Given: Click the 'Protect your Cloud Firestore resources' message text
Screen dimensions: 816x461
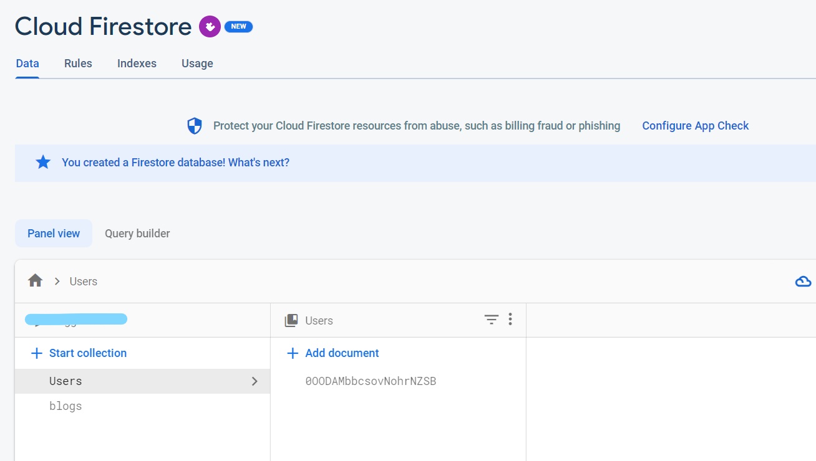Looking at the screenshot, I should point(417,126).
